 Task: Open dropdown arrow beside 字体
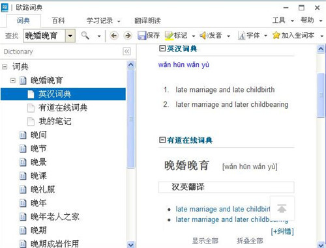coord(265,36)
